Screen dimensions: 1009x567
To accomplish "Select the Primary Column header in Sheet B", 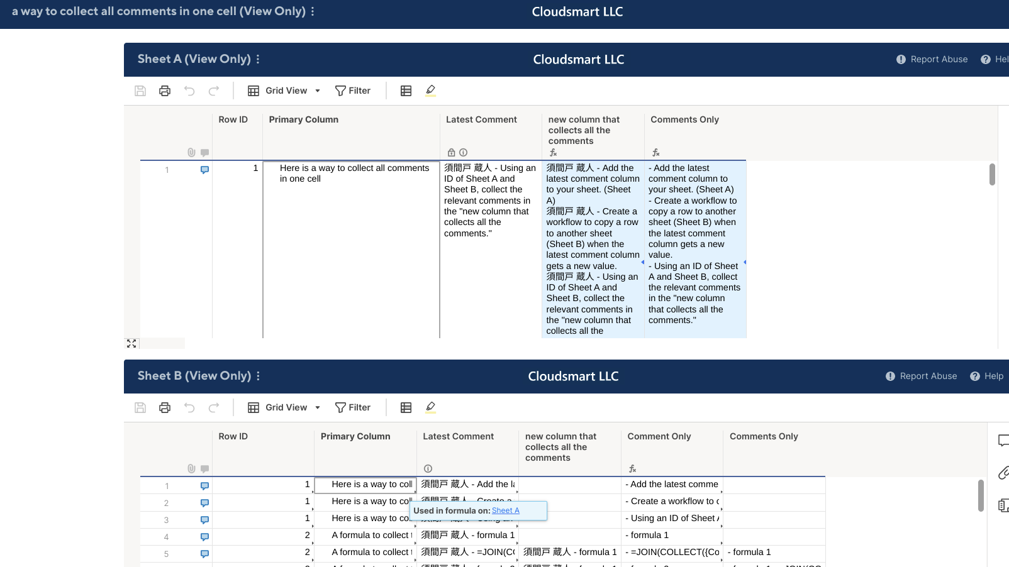I will (x=365, y=453).
